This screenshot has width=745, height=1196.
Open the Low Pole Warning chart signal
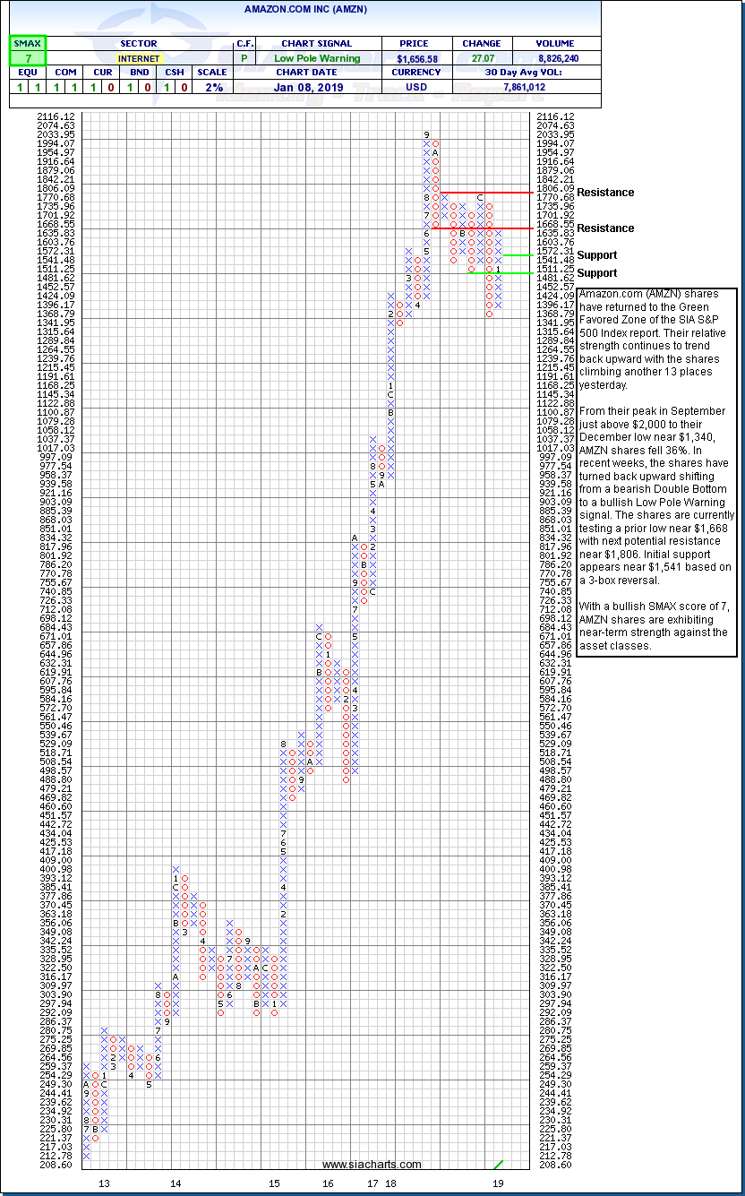316,57
